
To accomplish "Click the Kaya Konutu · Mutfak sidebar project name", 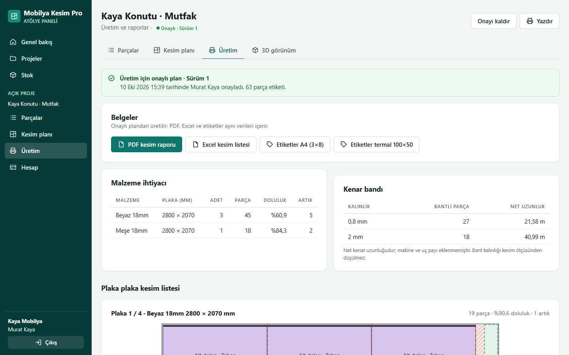I will [33, 104].
